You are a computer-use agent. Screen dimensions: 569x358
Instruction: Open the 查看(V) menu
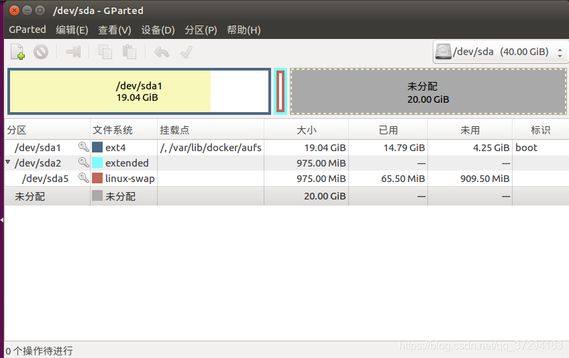click(115, 30)
